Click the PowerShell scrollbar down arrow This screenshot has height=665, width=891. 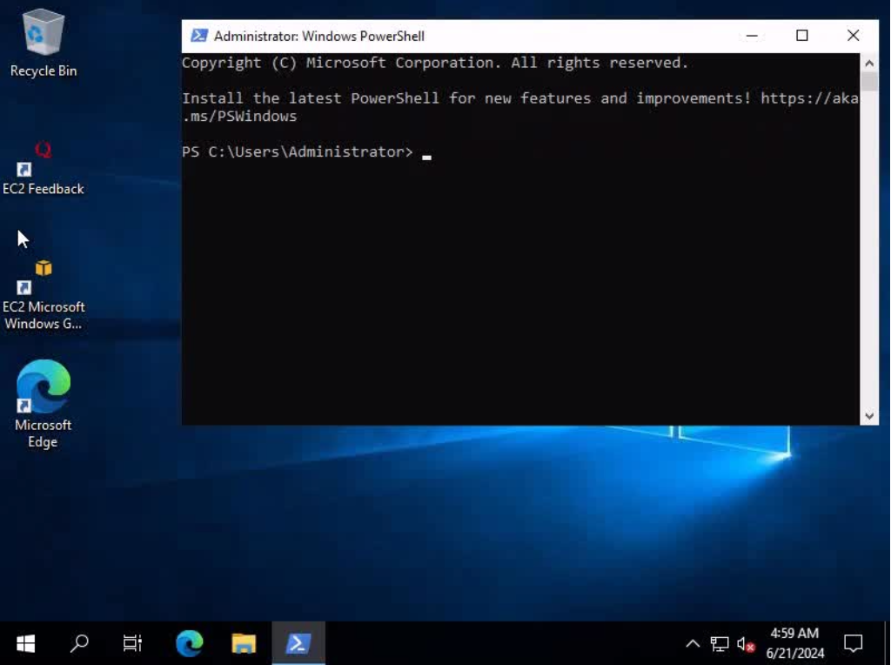869,416
